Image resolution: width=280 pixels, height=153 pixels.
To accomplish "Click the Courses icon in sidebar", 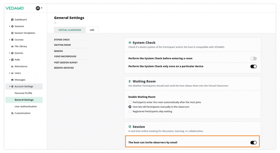I will (x=12, y=40).
